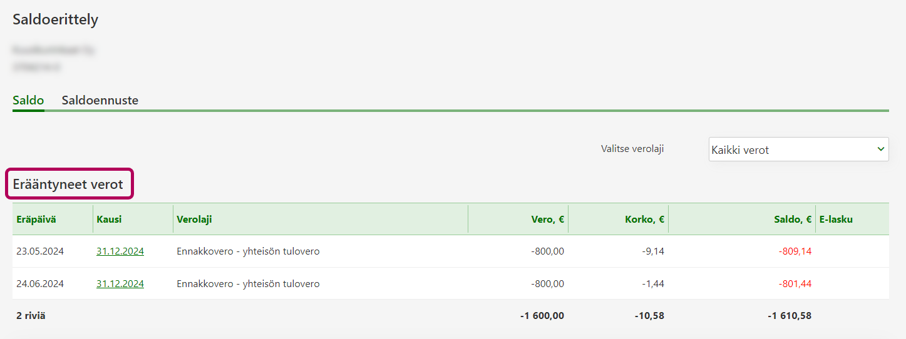Screen dimensions: 906x339
Task: Click the Kausi column header
Action: (x=109, y=219)
